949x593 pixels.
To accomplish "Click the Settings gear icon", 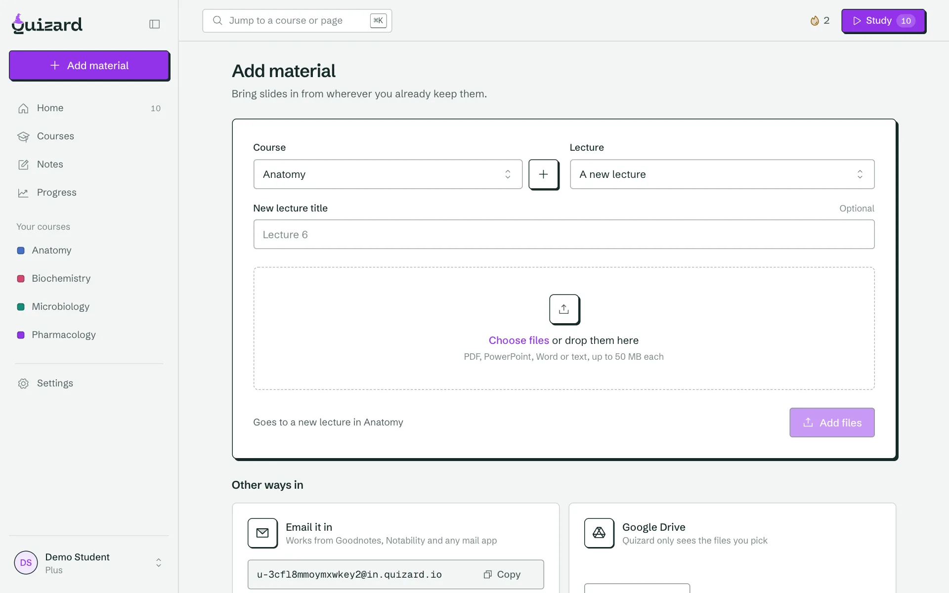I will (23, 383).
